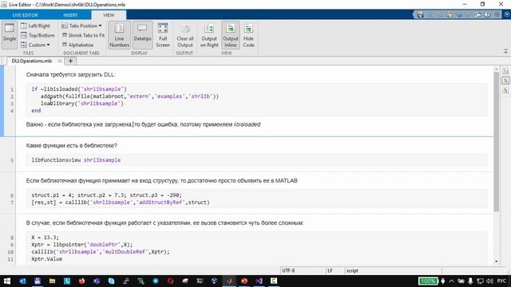Image resolution: width=511 pixels, height=287 pixels.
Task: Open Outlook from taskbar
Action: [22, 281]
